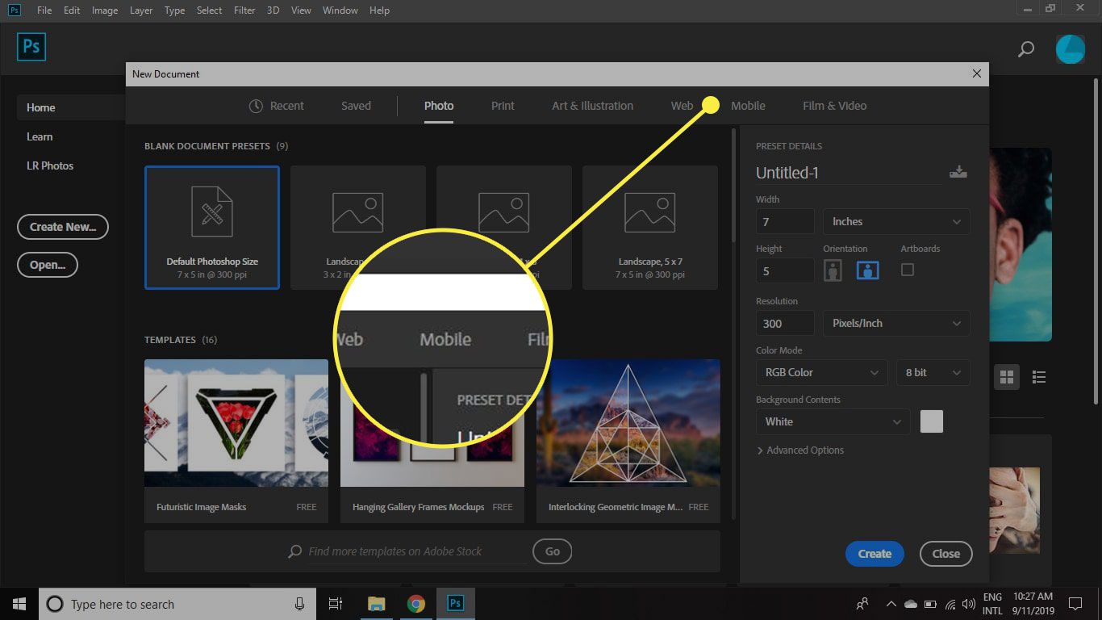Click Create New... button
1102x620 pixels.
[x=63, y=227]
